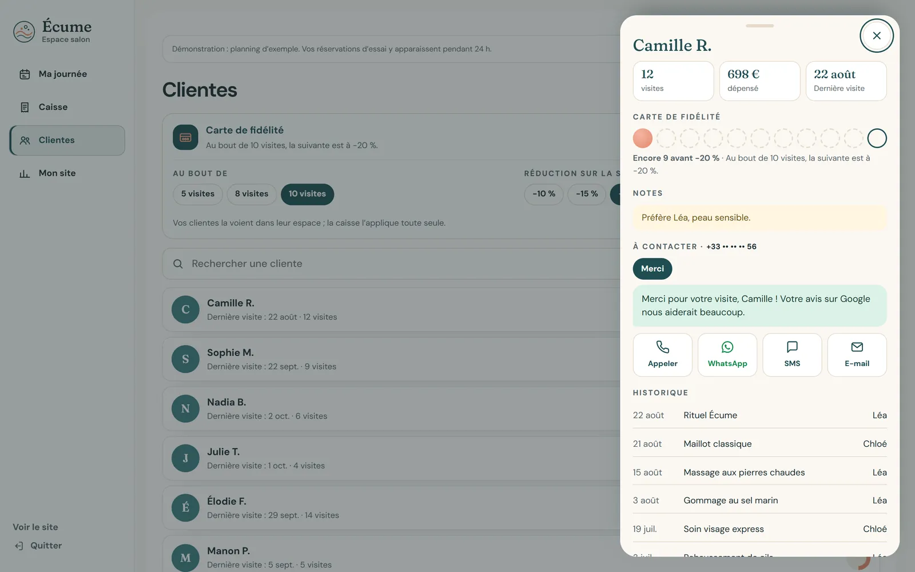Click the final loyalty reward circle

[x=877, y=138]
